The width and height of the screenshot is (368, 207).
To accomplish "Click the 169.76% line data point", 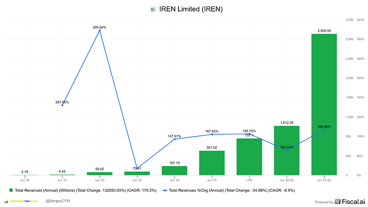I will [249, 134].
